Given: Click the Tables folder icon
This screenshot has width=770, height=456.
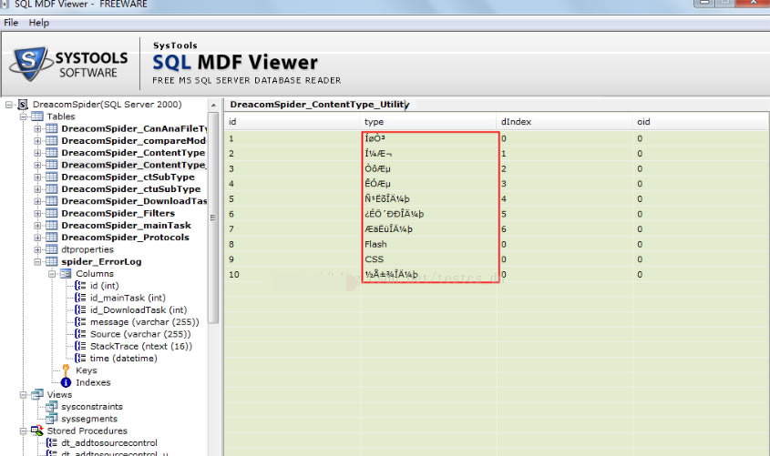Looking at the screenshot, I should click(x=36, y=117).
